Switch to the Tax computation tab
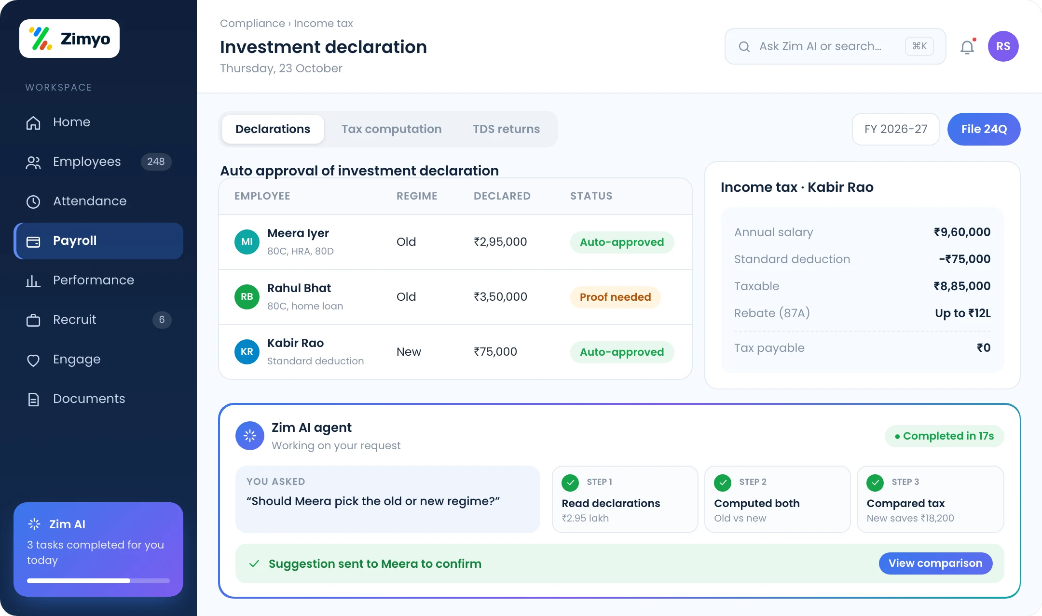 392,129
